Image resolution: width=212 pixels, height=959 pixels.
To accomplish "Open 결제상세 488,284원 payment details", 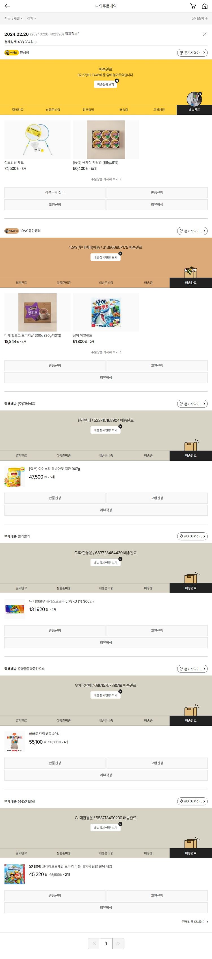I will (x=21, y=42).
